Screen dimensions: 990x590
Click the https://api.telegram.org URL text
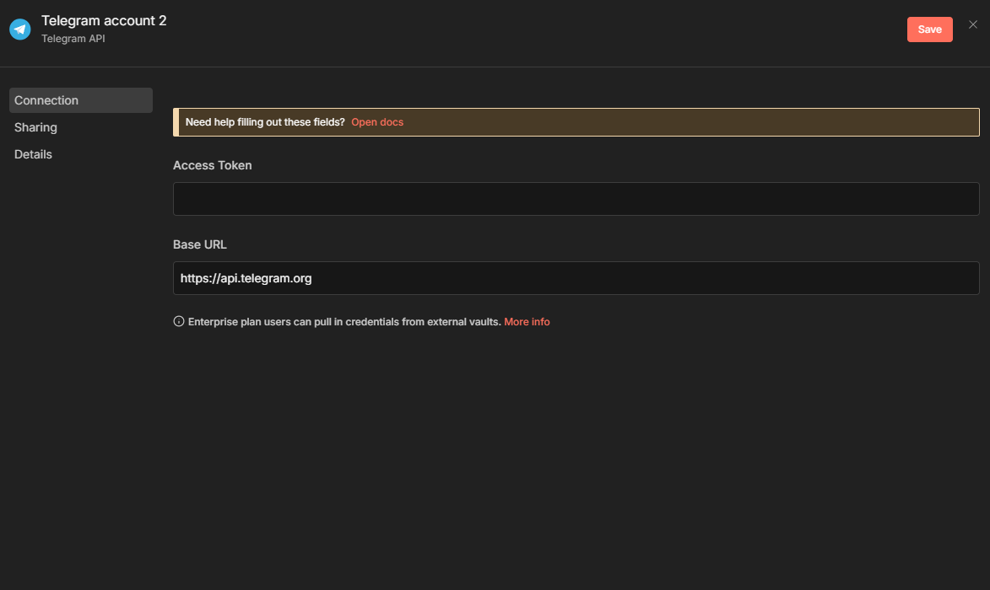pyautogui.click(x=246, y=278)
